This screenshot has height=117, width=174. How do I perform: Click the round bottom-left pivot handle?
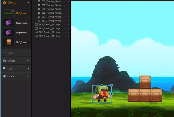[92, 102]
